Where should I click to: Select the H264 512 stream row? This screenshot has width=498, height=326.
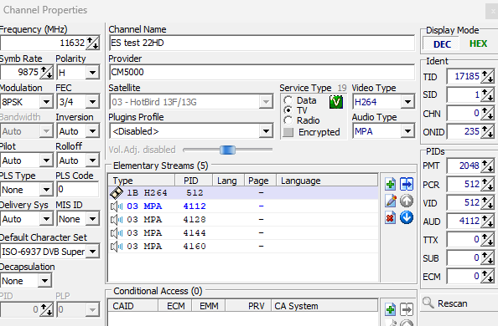tap(244, 192)
